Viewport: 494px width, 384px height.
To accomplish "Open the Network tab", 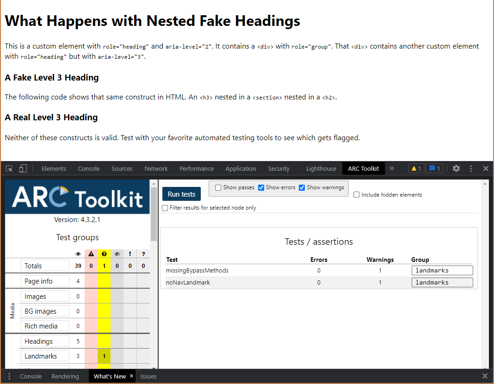I will (156, 168).
